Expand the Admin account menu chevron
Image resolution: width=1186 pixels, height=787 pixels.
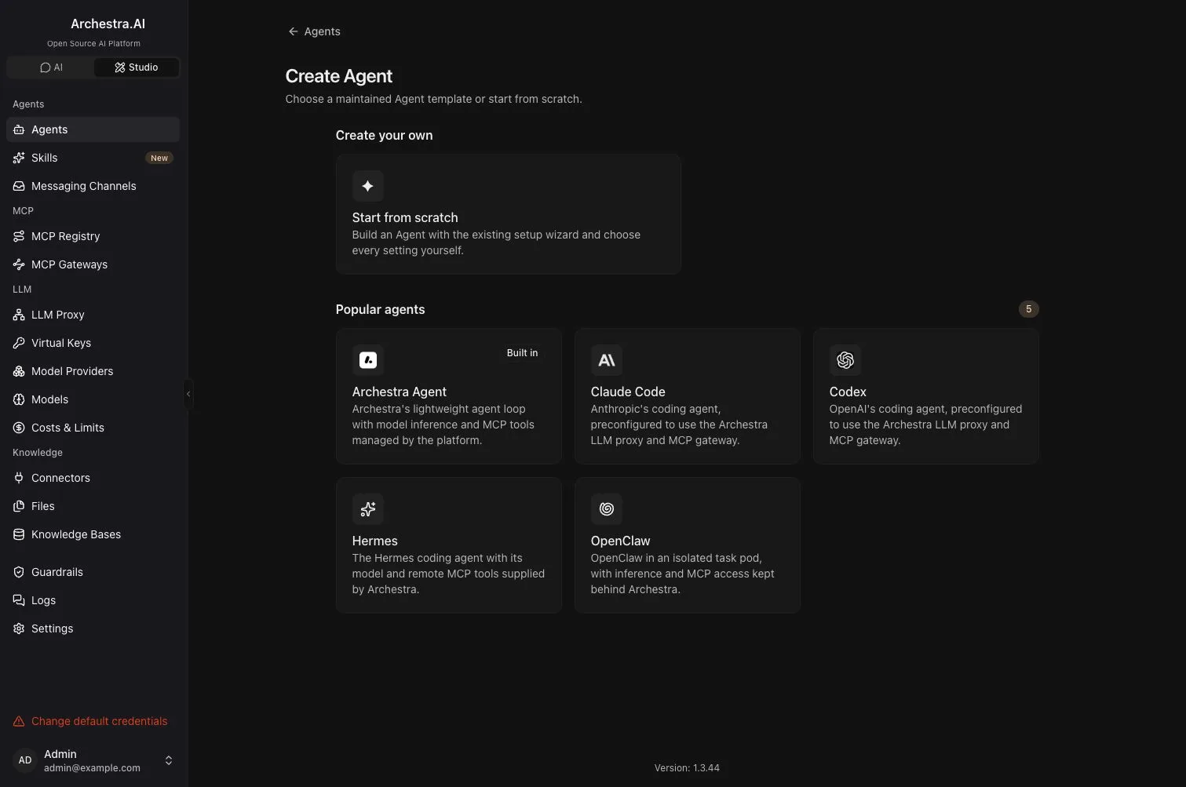(168, 760)
